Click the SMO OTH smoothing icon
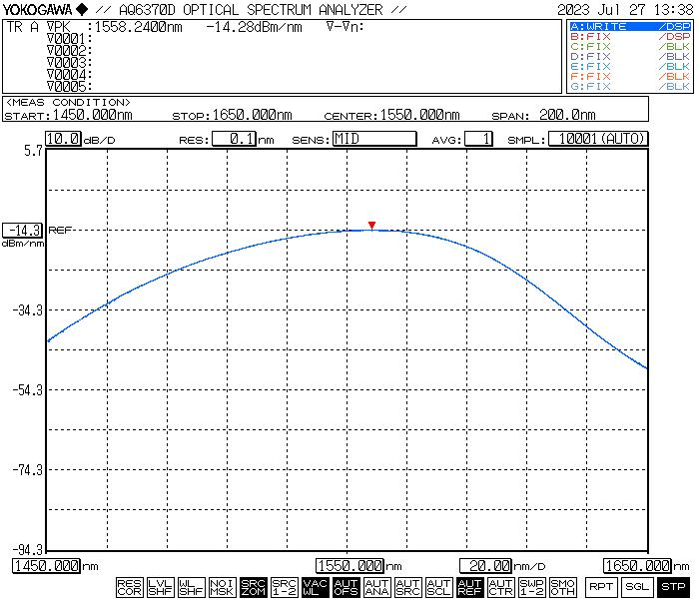699x599 pixels. (563, 587)
